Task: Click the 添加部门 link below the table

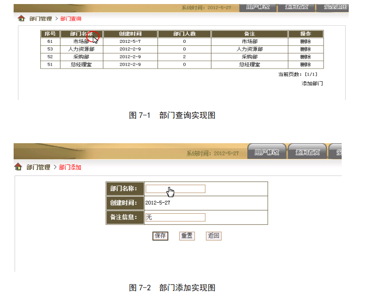Action: point(312,83)
